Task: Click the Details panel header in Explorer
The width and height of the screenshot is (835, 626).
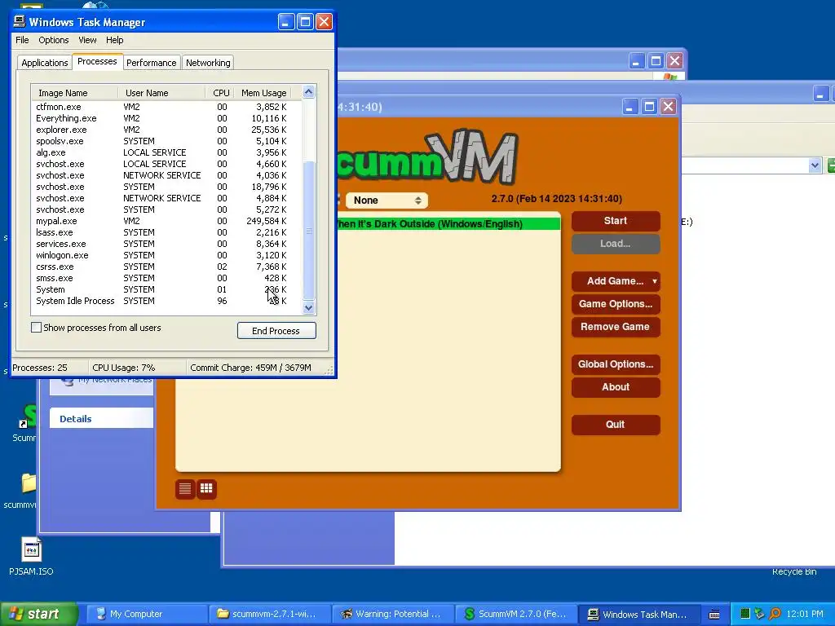Action: click(x=101, y=419)
